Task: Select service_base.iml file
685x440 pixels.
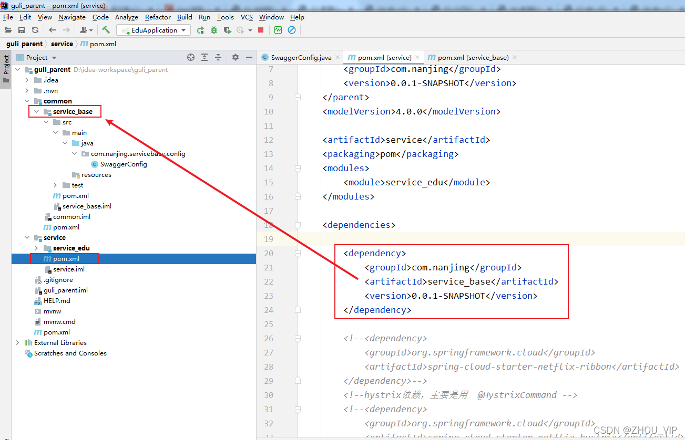Action: pos(87,206)
